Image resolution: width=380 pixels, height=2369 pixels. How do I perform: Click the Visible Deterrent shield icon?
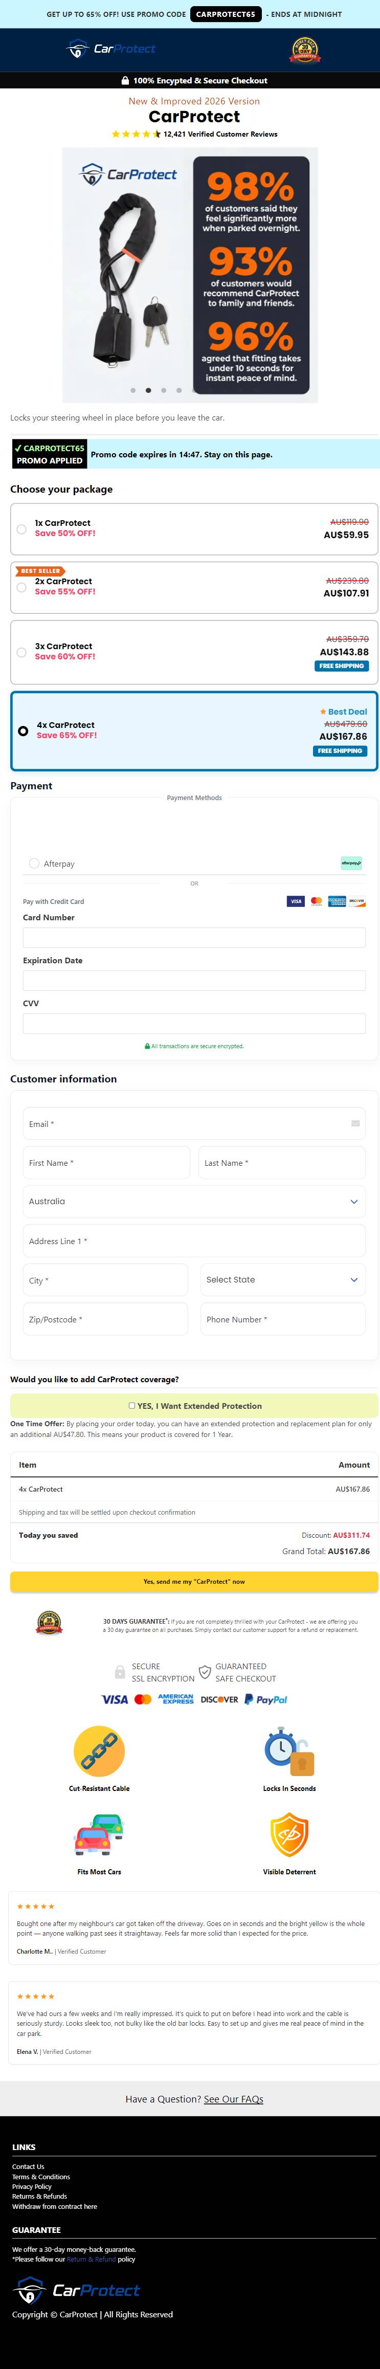point(289,1835)
